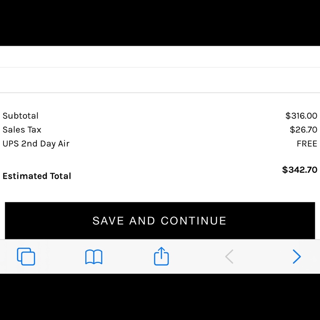Go back with the left chevron
The height and width of the screenshot is (320, 320).
[x=229, y=257]
